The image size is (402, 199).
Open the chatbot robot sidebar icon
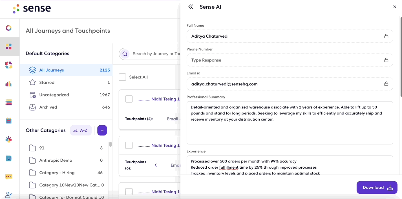pyautogui.click(x=9, y=158)
